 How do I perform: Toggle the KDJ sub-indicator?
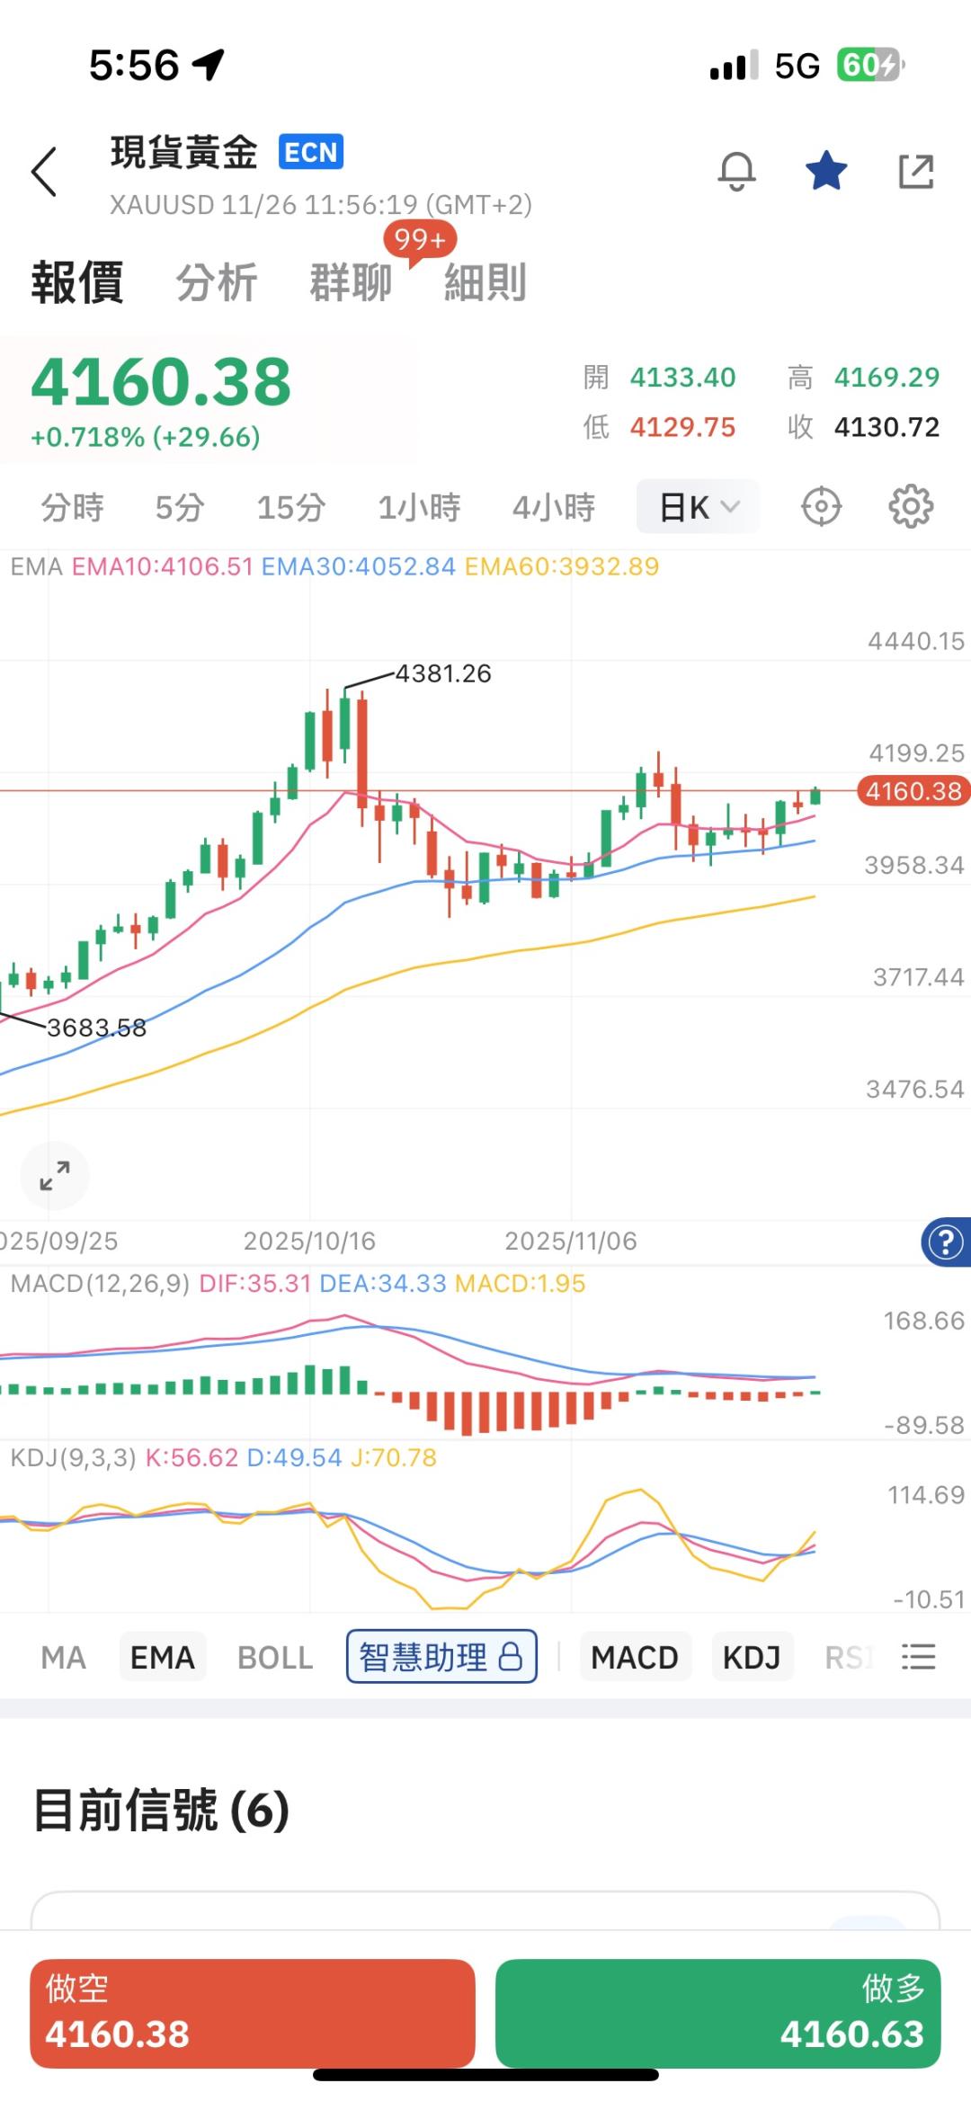[x=752, y=1657]
